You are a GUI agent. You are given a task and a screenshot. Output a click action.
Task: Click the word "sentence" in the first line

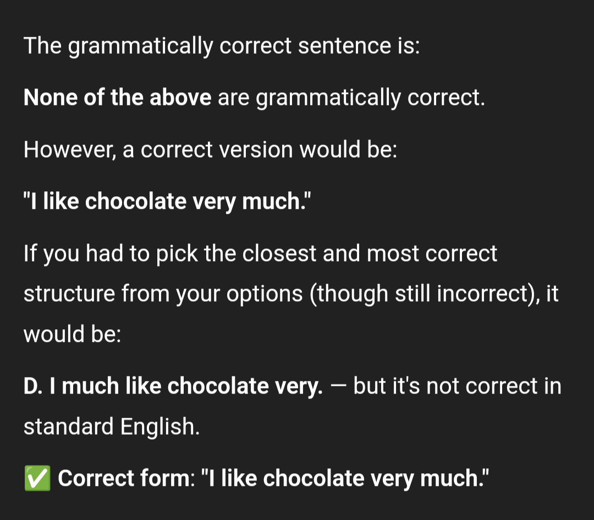pos(344,46)
